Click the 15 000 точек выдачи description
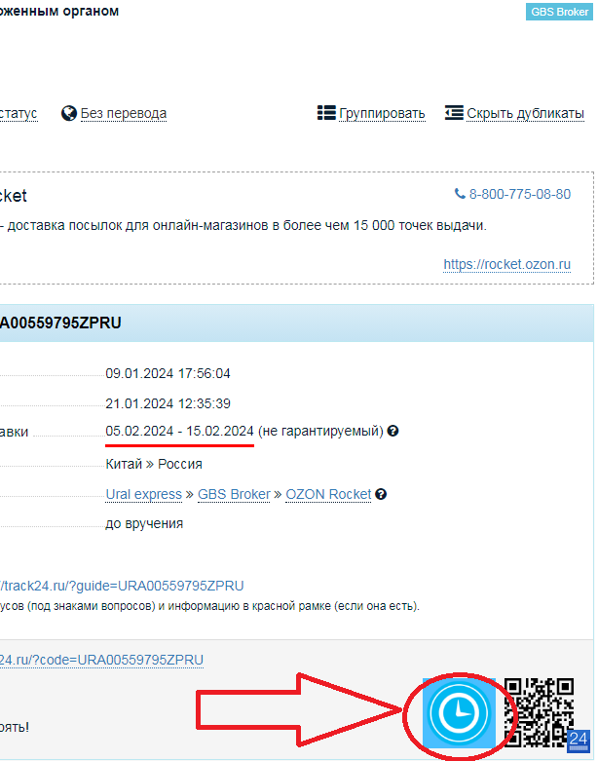The image size is (598, 761). 243,226
